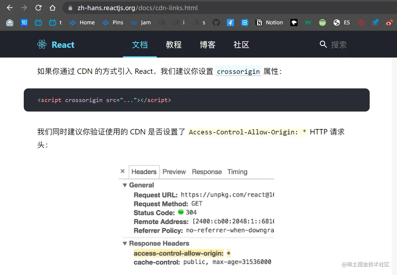Open the Pins bookmark
The height and width of the screenshot is (275, 397).
[x=113, y=23]
